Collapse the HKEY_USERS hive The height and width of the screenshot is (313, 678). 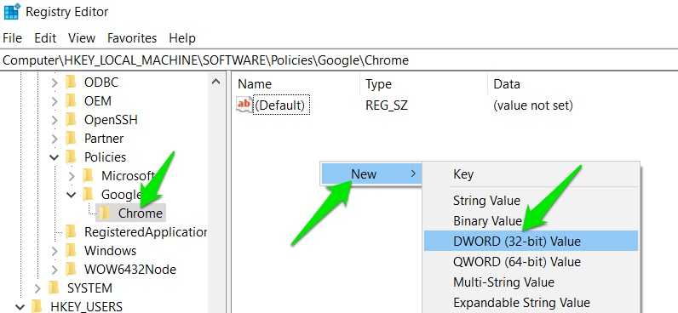[20, 307]
